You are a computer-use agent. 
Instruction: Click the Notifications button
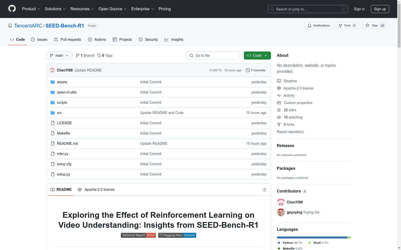pos(319,25)
